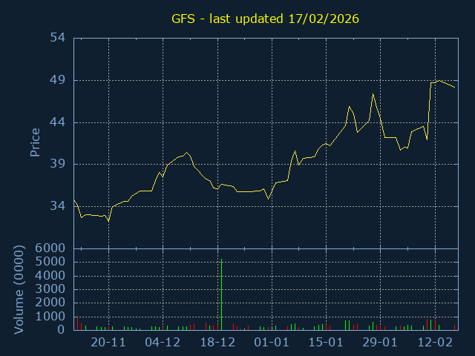475x356 pixels.
Task: Click the volume axis label 3000
Action: pos(50,289)
